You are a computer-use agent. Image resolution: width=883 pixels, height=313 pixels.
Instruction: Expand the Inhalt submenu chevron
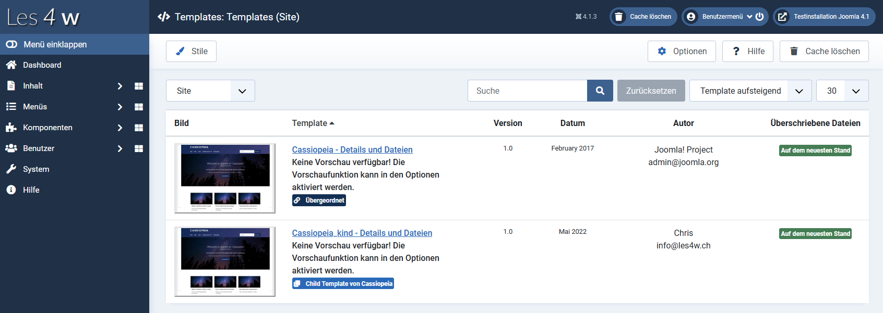tap(120, 86)
